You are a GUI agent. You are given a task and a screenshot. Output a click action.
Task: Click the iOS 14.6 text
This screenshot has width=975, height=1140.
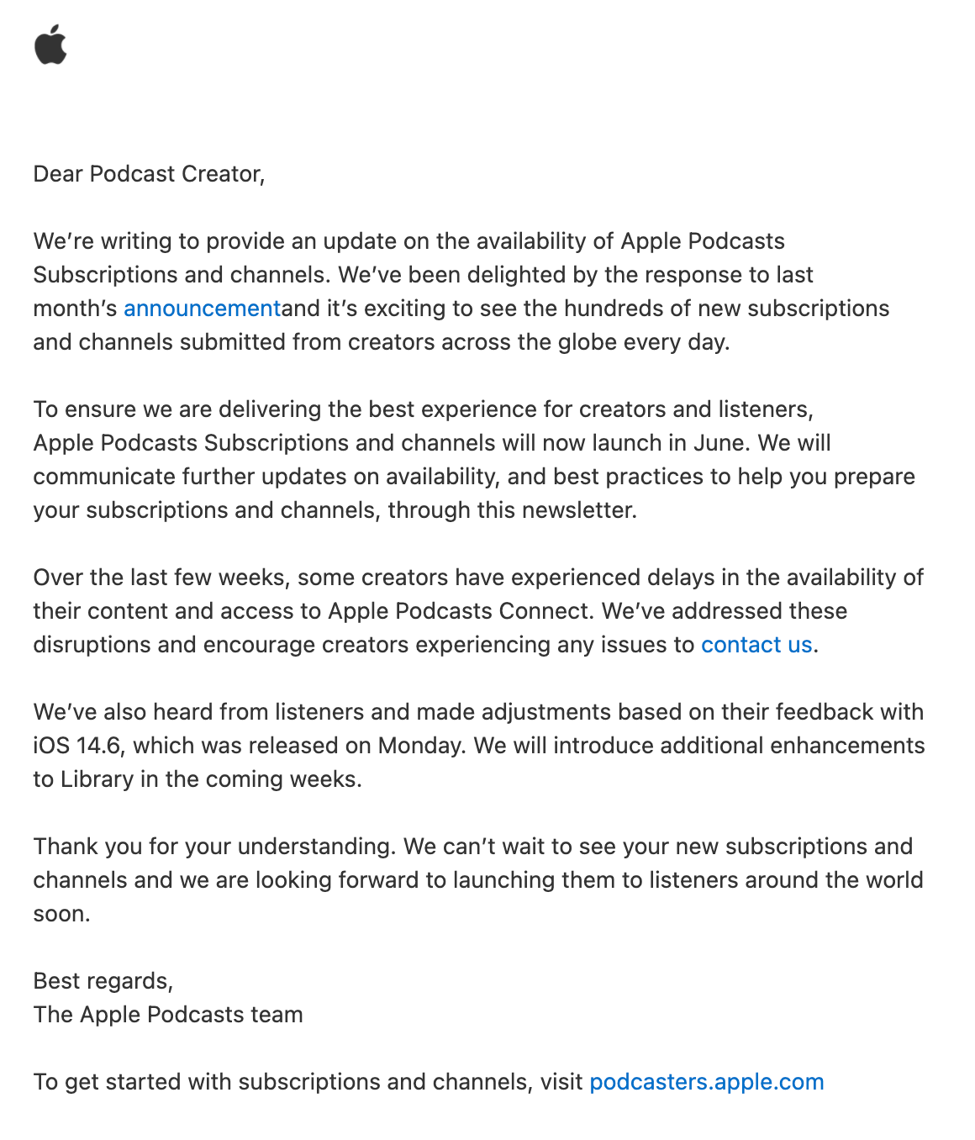pyautogui.click(x=78, y=746)
